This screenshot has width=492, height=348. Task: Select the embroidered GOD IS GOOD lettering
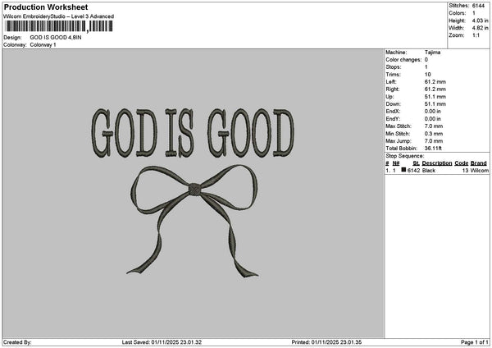(x=195, y=131)
